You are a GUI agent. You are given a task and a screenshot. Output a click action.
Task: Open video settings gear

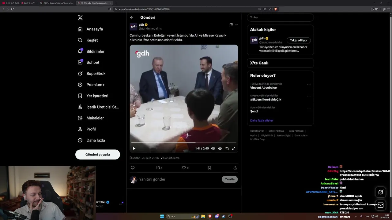coord(220,148)
